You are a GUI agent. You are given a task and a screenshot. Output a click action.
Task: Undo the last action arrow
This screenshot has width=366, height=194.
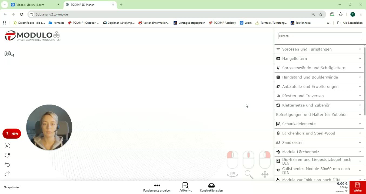7,164
